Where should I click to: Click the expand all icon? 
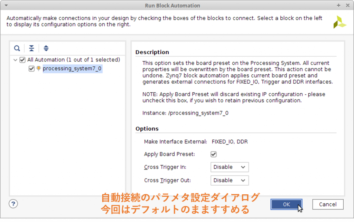(46, 48)
